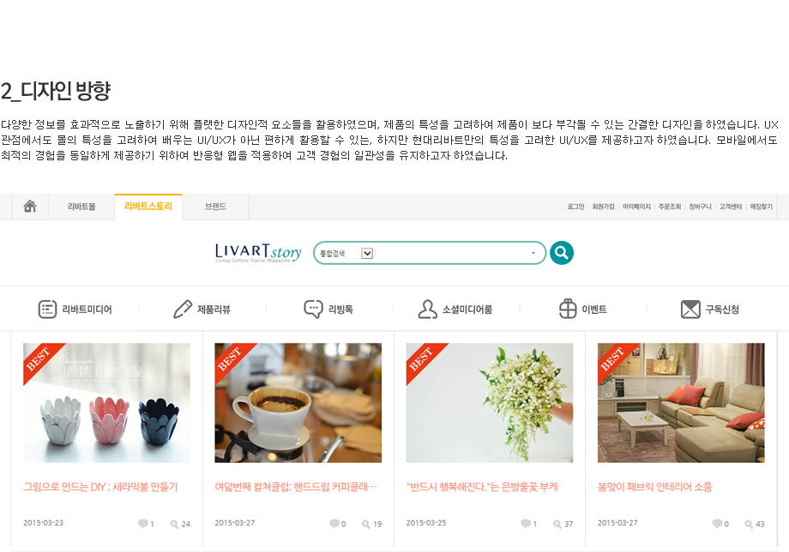
Task: Expand search suggestions arrow in search box
Action: pyautogui.click(x=533, y=253)
